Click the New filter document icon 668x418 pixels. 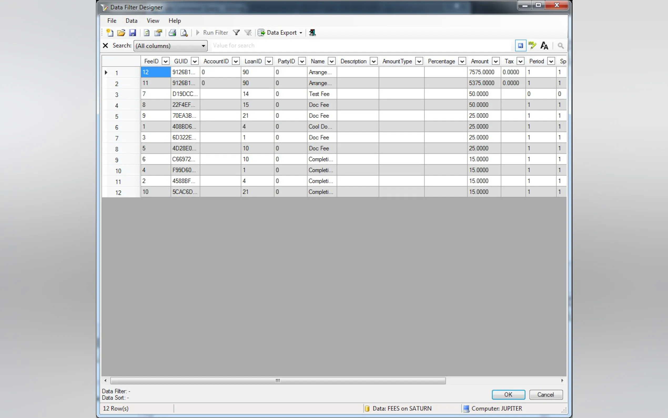110,33
